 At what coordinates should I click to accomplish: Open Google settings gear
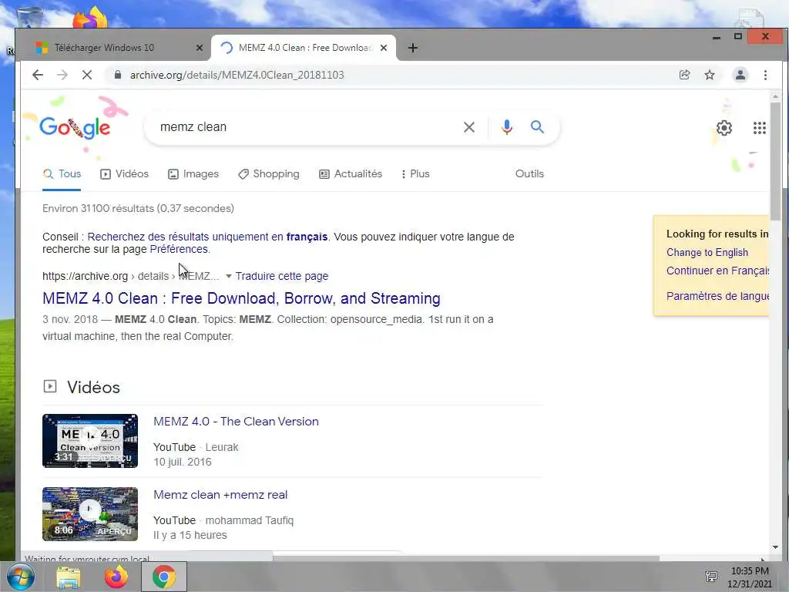pyautogui.click(x=724, y=128)
